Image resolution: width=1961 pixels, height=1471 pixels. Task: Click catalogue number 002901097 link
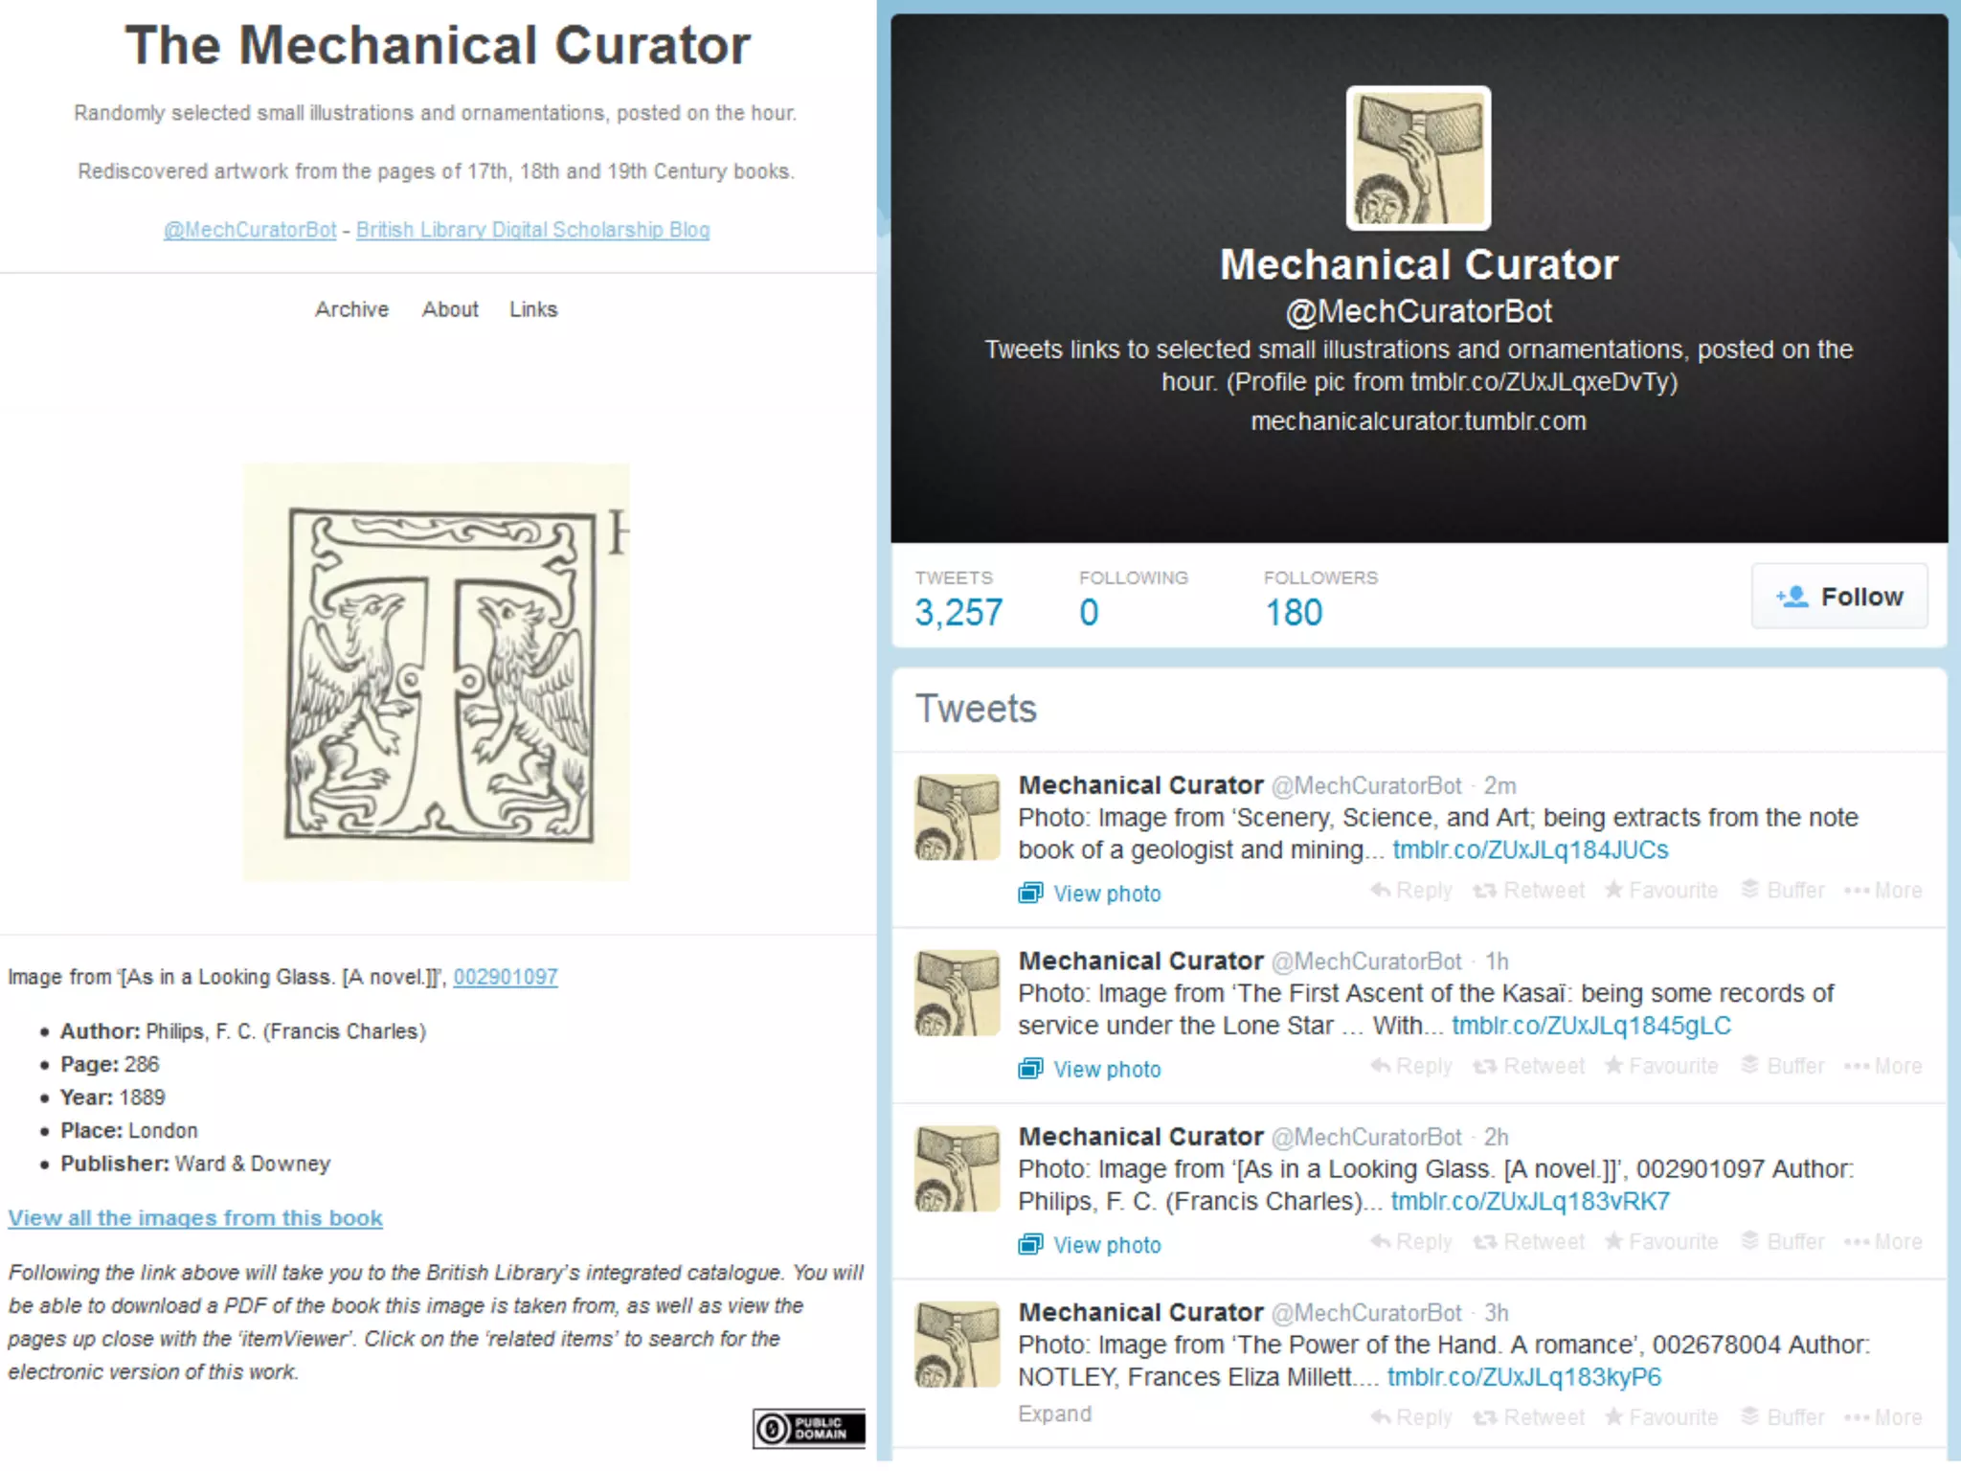(x=506, y=977)
